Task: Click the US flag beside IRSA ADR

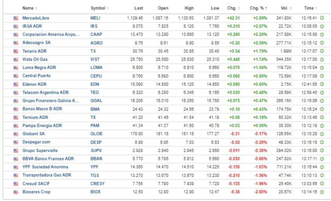Action: tap(16, 26)
